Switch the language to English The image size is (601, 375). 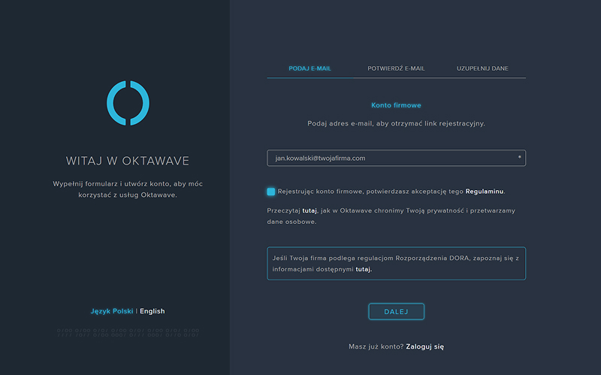[x=152, y=311]
